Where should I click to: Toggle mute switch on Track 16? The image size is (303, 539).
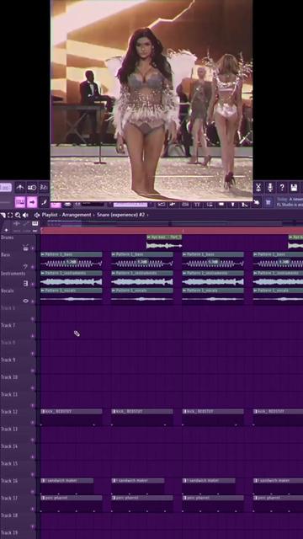point(33,492)
